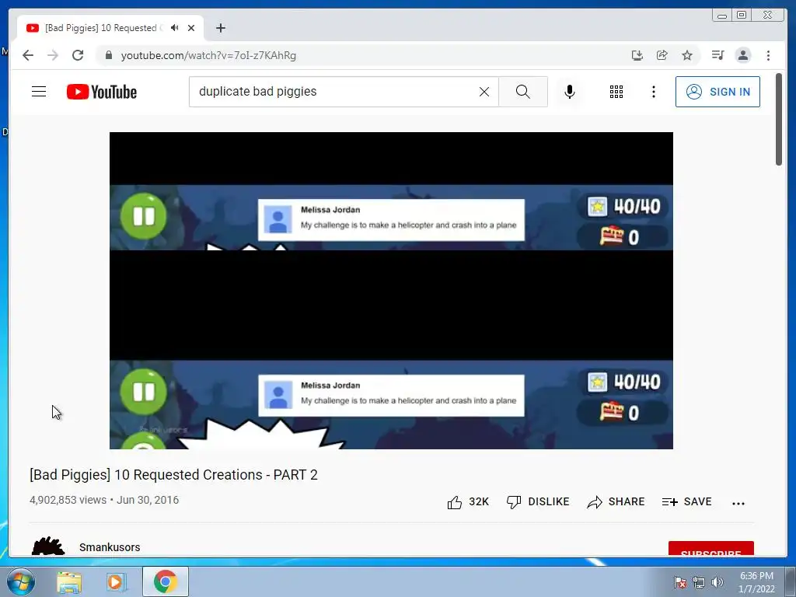Start voice search with the microphone
796x597 pixels.
[x=570, y=92]
